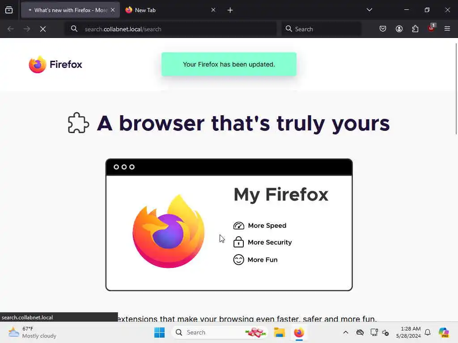Click the More Security text
This screenshot has height=343, width=458.
click(270, 243)
